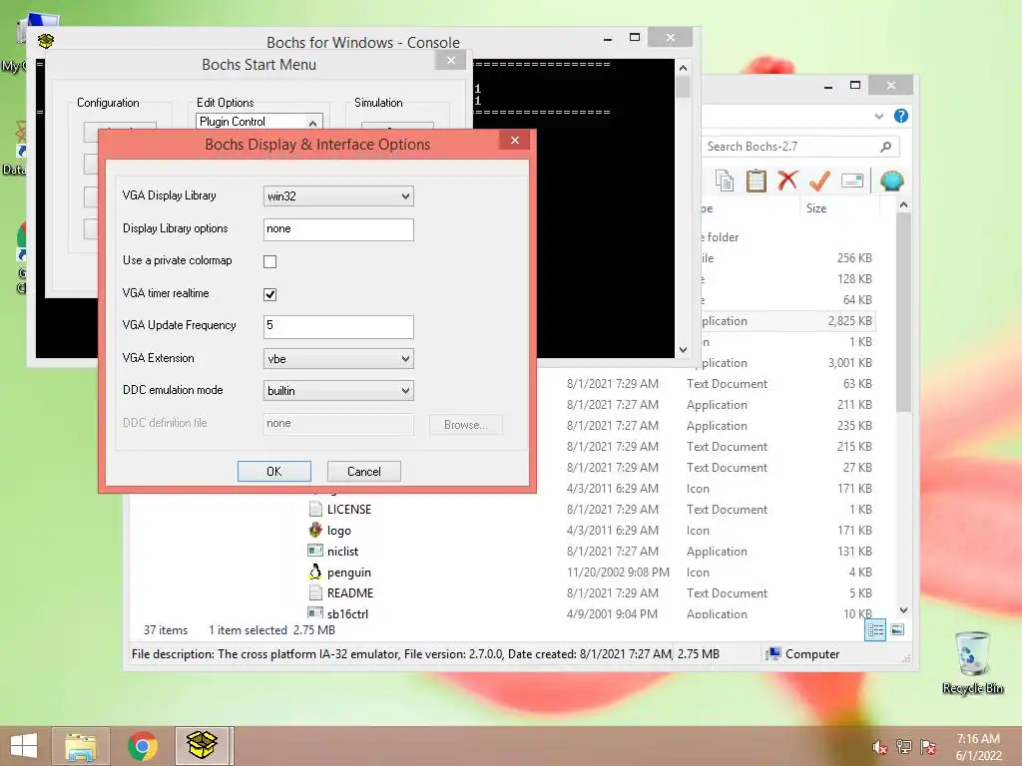1022x766 pixels.
Task: Click VGA Update Frequency input field
Action: tap(338, 326)
